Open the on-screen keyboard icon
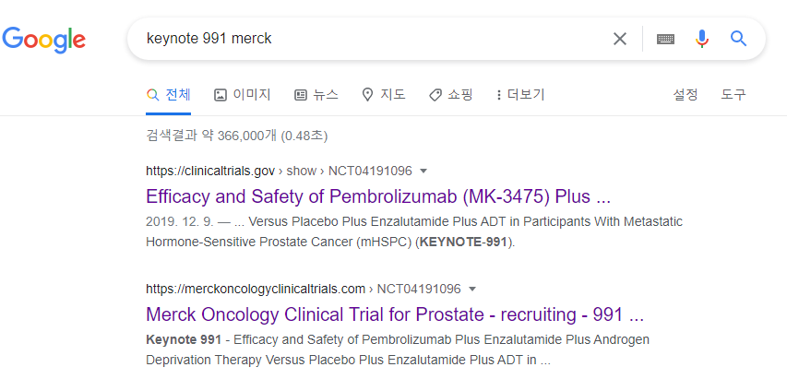This screenshot has height=379, width=787. [665, 39]
